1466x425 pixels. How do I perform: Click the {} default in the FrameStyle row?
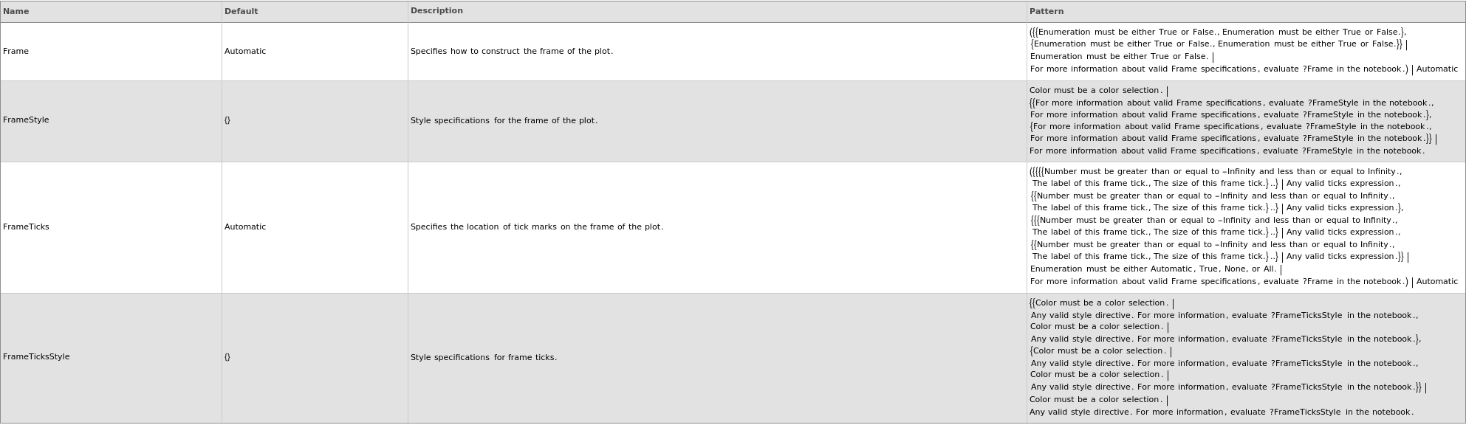click(227, 120)
